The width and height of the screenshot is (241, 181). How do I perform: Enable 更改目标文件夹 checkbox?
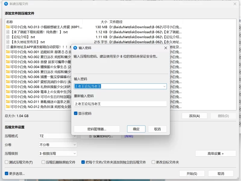[x=153, y=162]
